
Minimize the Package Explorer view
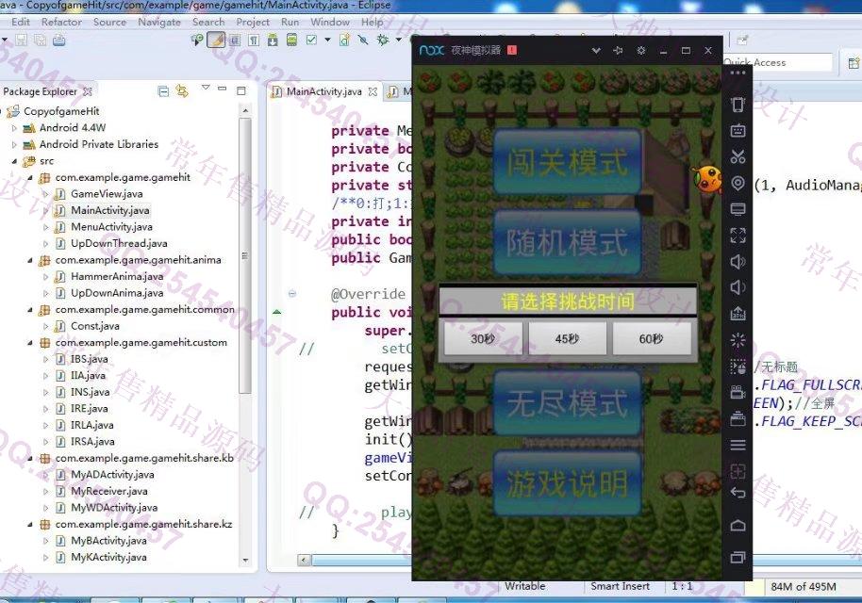pos(222,89)
